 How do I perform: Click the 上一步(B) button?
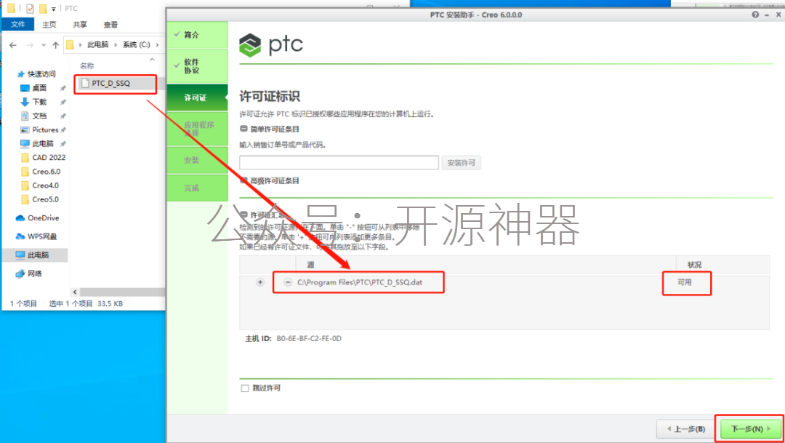point(686,429)
